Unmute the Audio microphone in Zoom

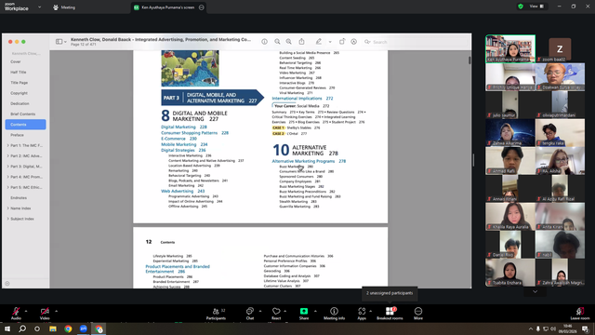[16, 314]
